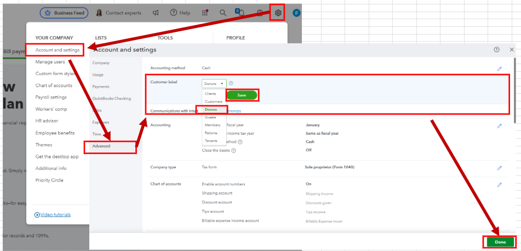
Task: Click the clipboard icon in the header
Action: click(260, 13)
